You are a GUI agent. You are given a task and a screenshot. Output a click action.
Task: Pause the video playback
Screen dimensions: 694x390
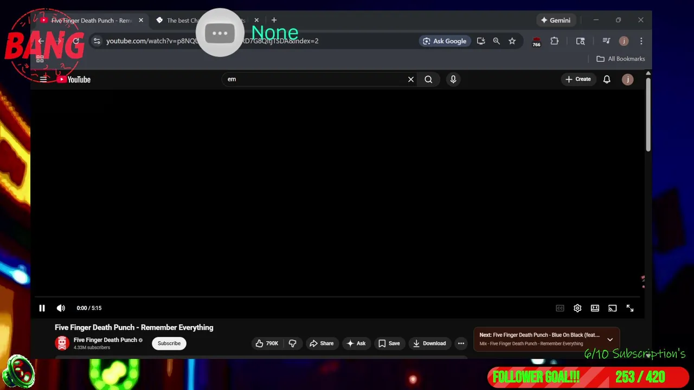(x=42, y=308)
